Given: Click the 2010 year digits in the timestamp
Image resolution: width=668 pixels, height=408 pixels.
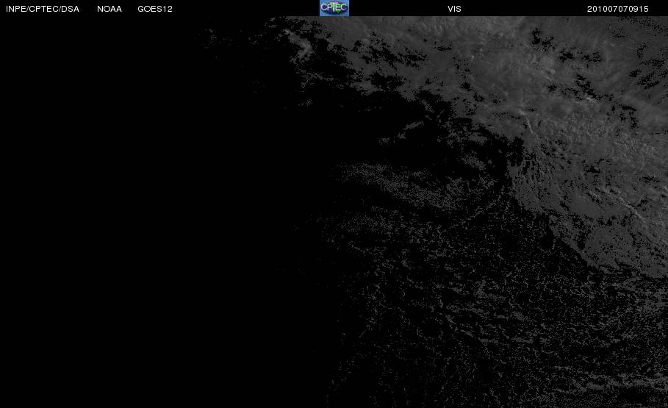Looking at the screenshot, I should point(597,9).
